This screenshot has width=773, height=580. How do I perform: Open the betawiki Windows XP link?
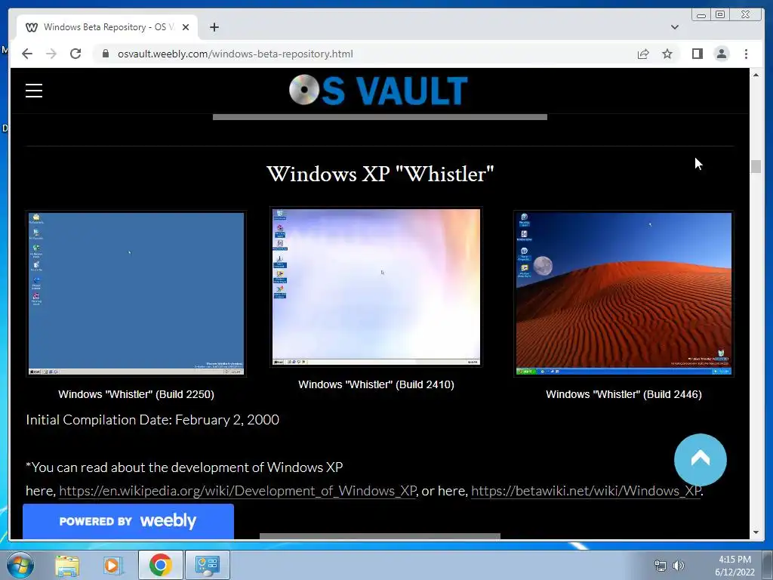[586, 491]
